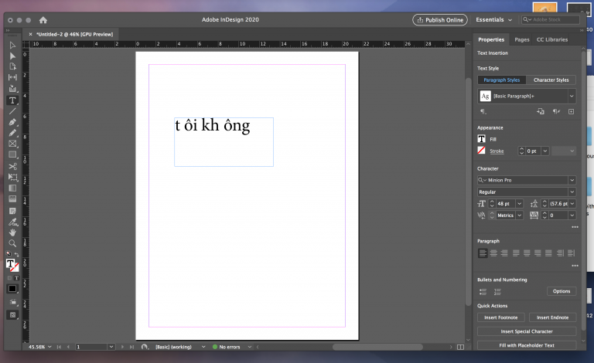Image resolution: width=594 pixels, height=363 pixels.
Task: Select the Page tool
Action: (12, 66)
